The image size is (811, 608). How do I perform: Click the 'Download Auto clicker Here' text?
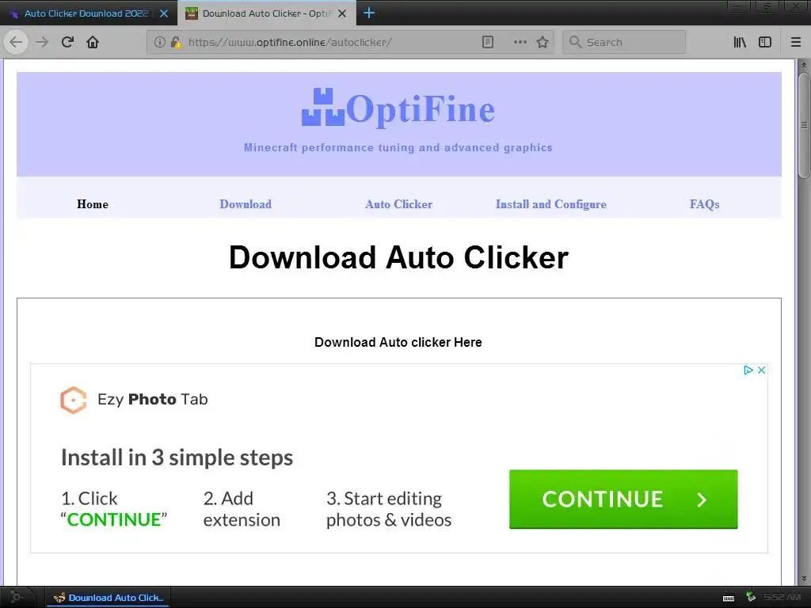(398, 342)
